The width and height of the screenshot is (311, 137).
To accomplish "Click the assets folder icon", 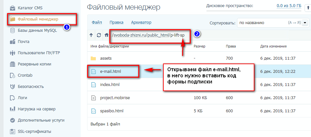I will pos(93,58).
